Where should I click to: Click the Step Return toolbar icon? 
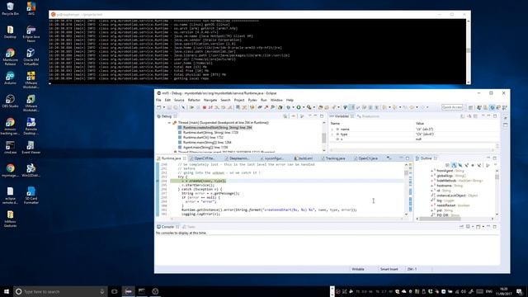coord(229,107)
